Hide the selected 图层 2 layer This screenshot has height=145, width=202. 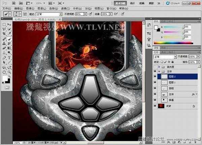pyautogui.click(x=155, y=77)
